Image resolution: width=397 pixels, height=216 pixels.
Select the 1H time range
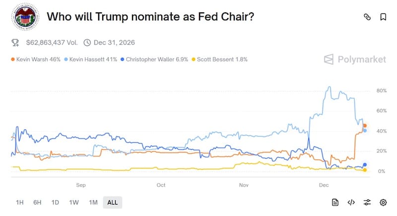click(20, 202)
